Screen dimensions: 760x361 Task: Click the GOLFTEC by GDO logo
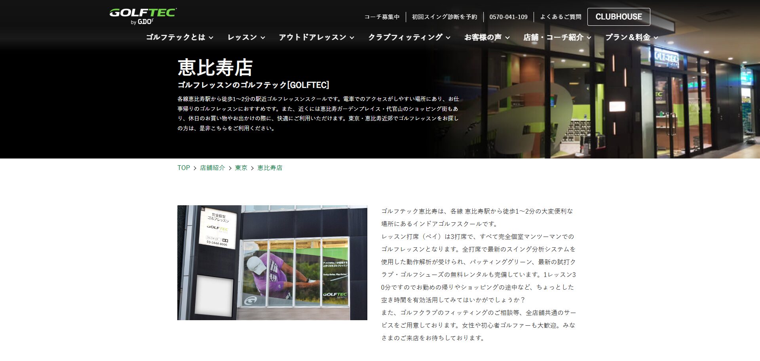143,16
